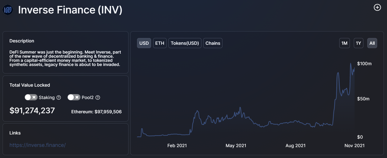Click the $91,274,237 total value
This screenshot has height=158, width=387.
tap(32, 111)
